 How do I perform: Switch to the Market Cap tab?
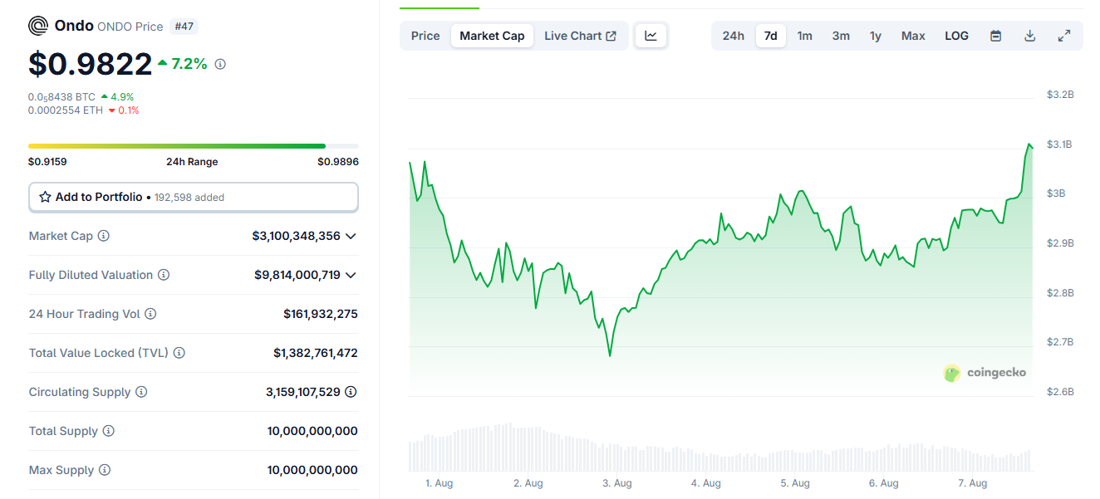(492, 36)
